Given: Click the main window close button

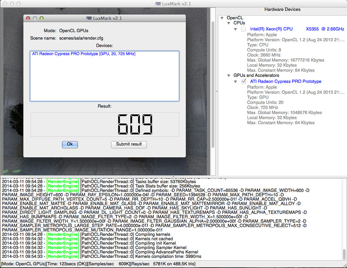Looking at the screenshot, I should [5, 4].
